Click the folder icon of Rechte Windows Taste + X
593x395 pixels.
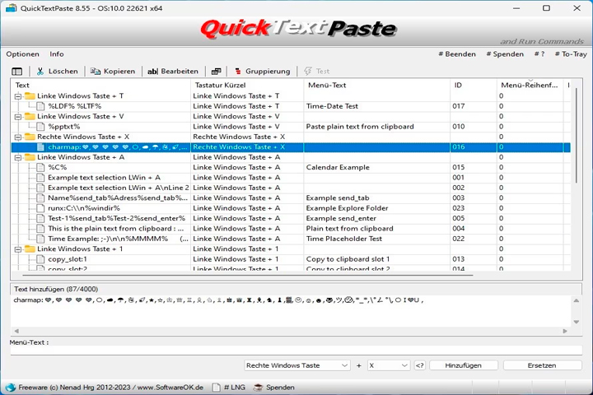pos(30,137)
